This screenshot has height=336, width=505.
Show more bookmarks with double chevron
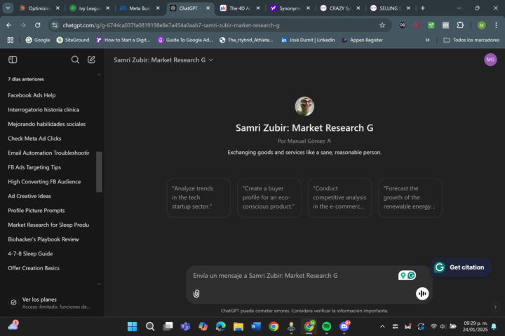(427, 40)
